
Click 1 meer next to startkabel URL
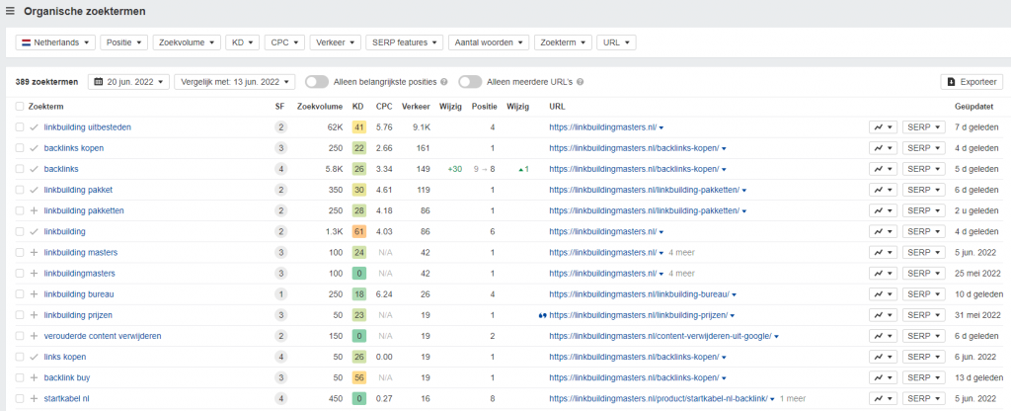pyautogui.click(x=793, y=399)
